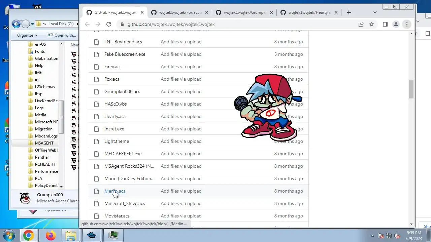The width and height of the screenshot is (431, 242).
Task: Select the MSAGENT folder in Explorer tree
Action: (44, 143)
